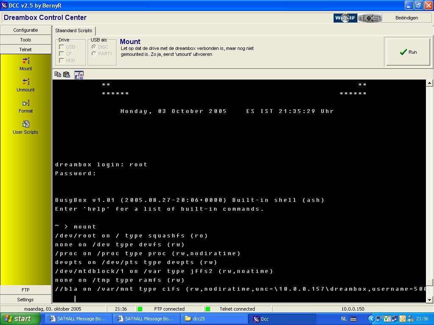Image resolution: width=434 pixels, height=325 pixels.
Task: Open the Web-IF logo button
Action: pyautogui.click(x=345, y=18)
